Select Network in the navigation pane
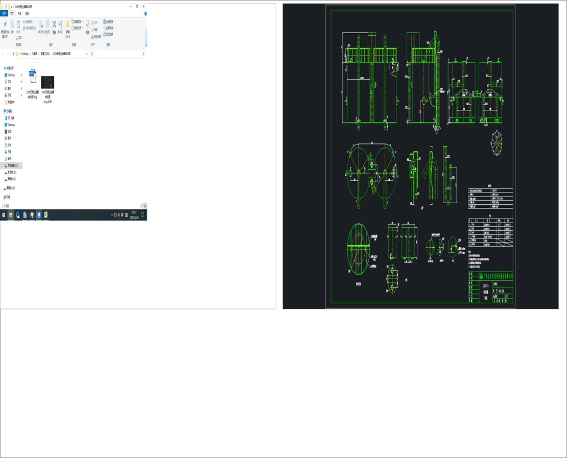The image size is (567, 458). click(x=7, y=197)
